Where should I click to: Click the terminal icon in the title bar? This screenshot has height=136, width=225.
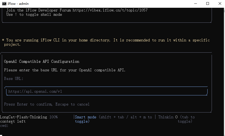point(4,4)
